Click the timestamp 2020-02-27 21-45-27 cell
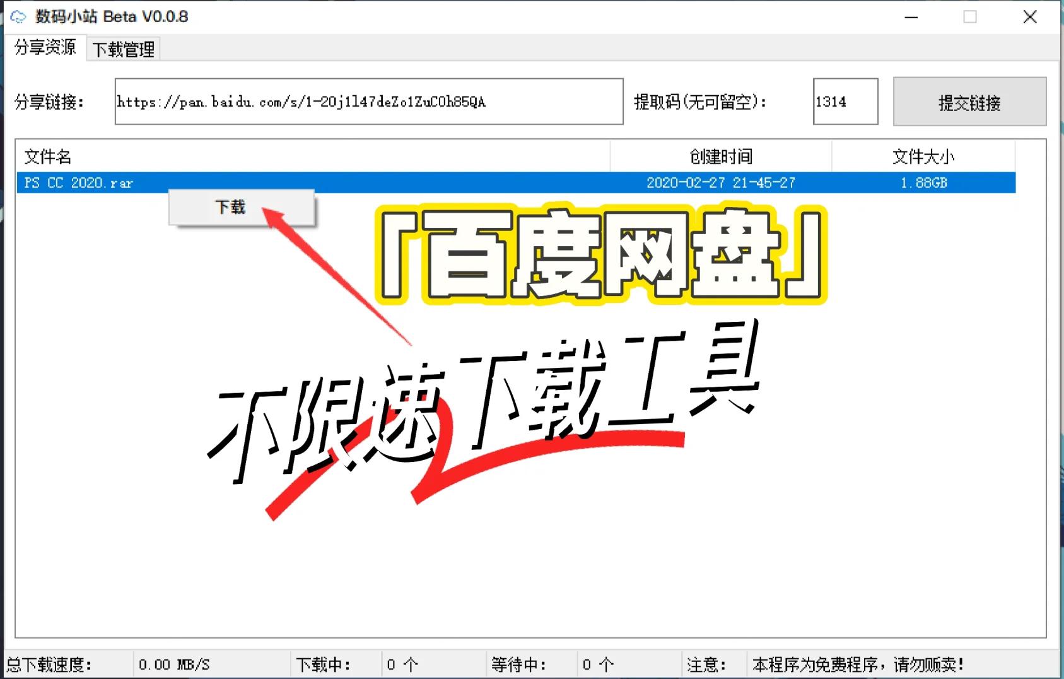This screenshot has height=679, width=1064. [721, 182]
